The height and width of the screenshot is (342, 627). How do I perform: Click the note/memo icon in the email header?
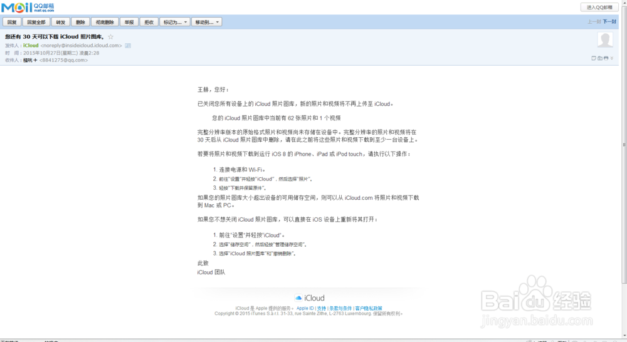pyautogui.click(x=593, y=58)
